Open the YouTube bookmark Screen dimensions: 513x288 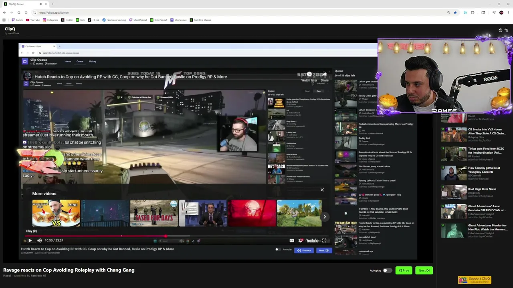tap(33, 20)
